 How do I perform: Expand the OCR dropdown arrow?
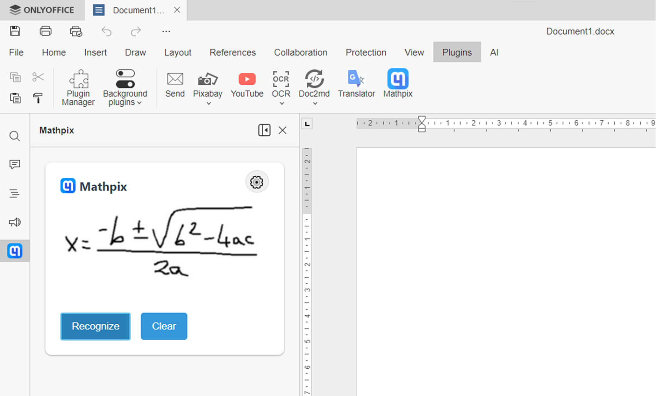pyautogui.click(x=281, y=103)
